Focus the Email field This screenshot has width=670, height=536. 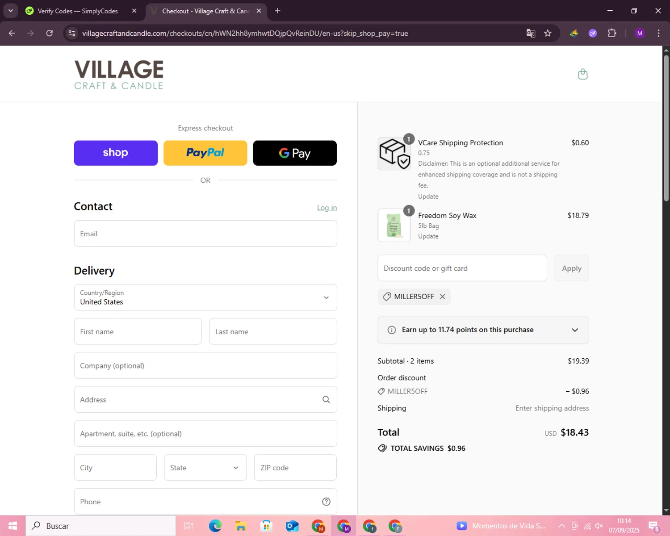205,234
